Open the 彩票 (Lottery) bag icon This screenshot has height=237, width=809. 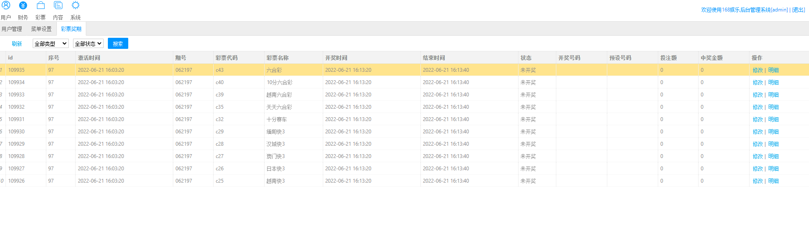40,6
